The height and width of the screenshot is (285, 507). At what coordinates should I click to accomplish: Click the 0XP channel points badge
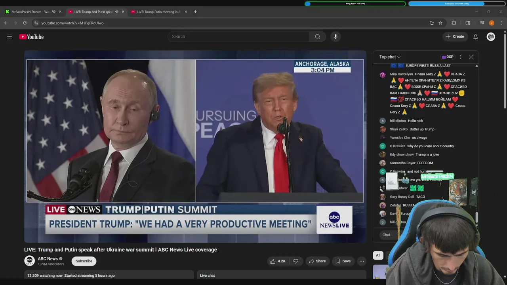[448, 57]
